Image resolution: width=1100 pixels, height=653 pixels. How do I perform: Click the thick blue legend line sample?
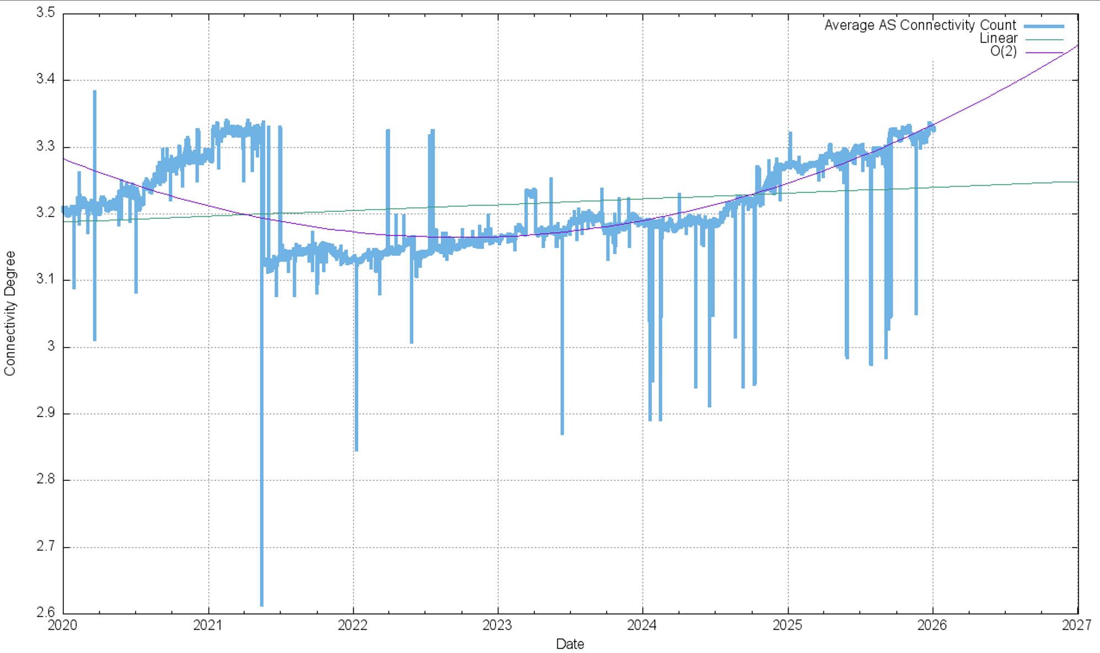1043,26
